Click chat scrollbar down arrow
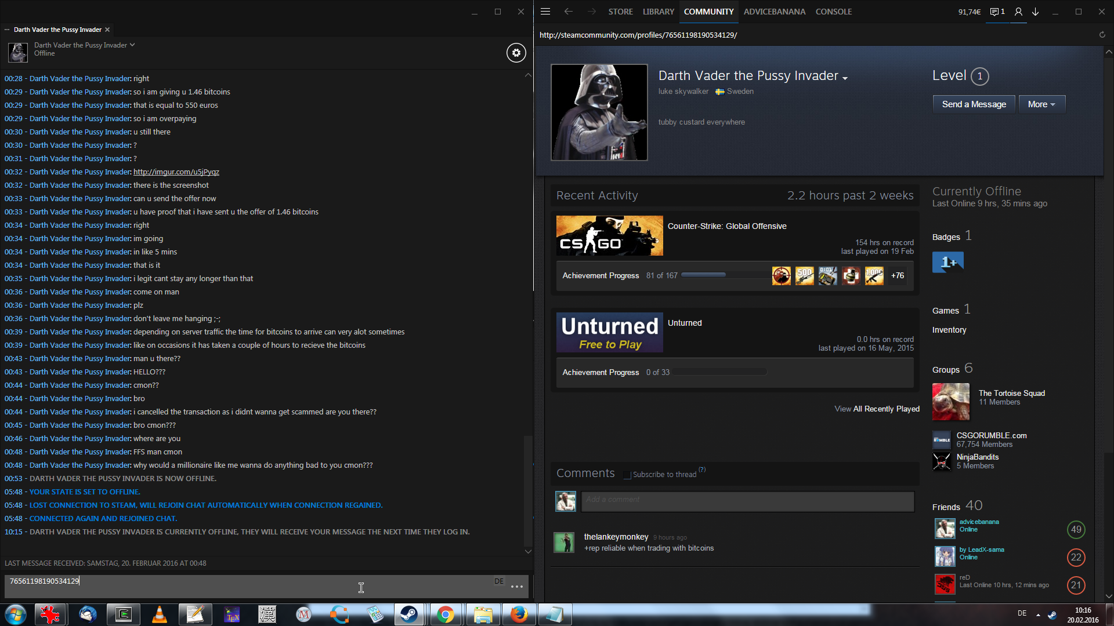 click(527, 551)
